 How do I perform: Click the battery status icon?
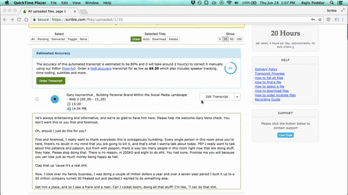253,3
